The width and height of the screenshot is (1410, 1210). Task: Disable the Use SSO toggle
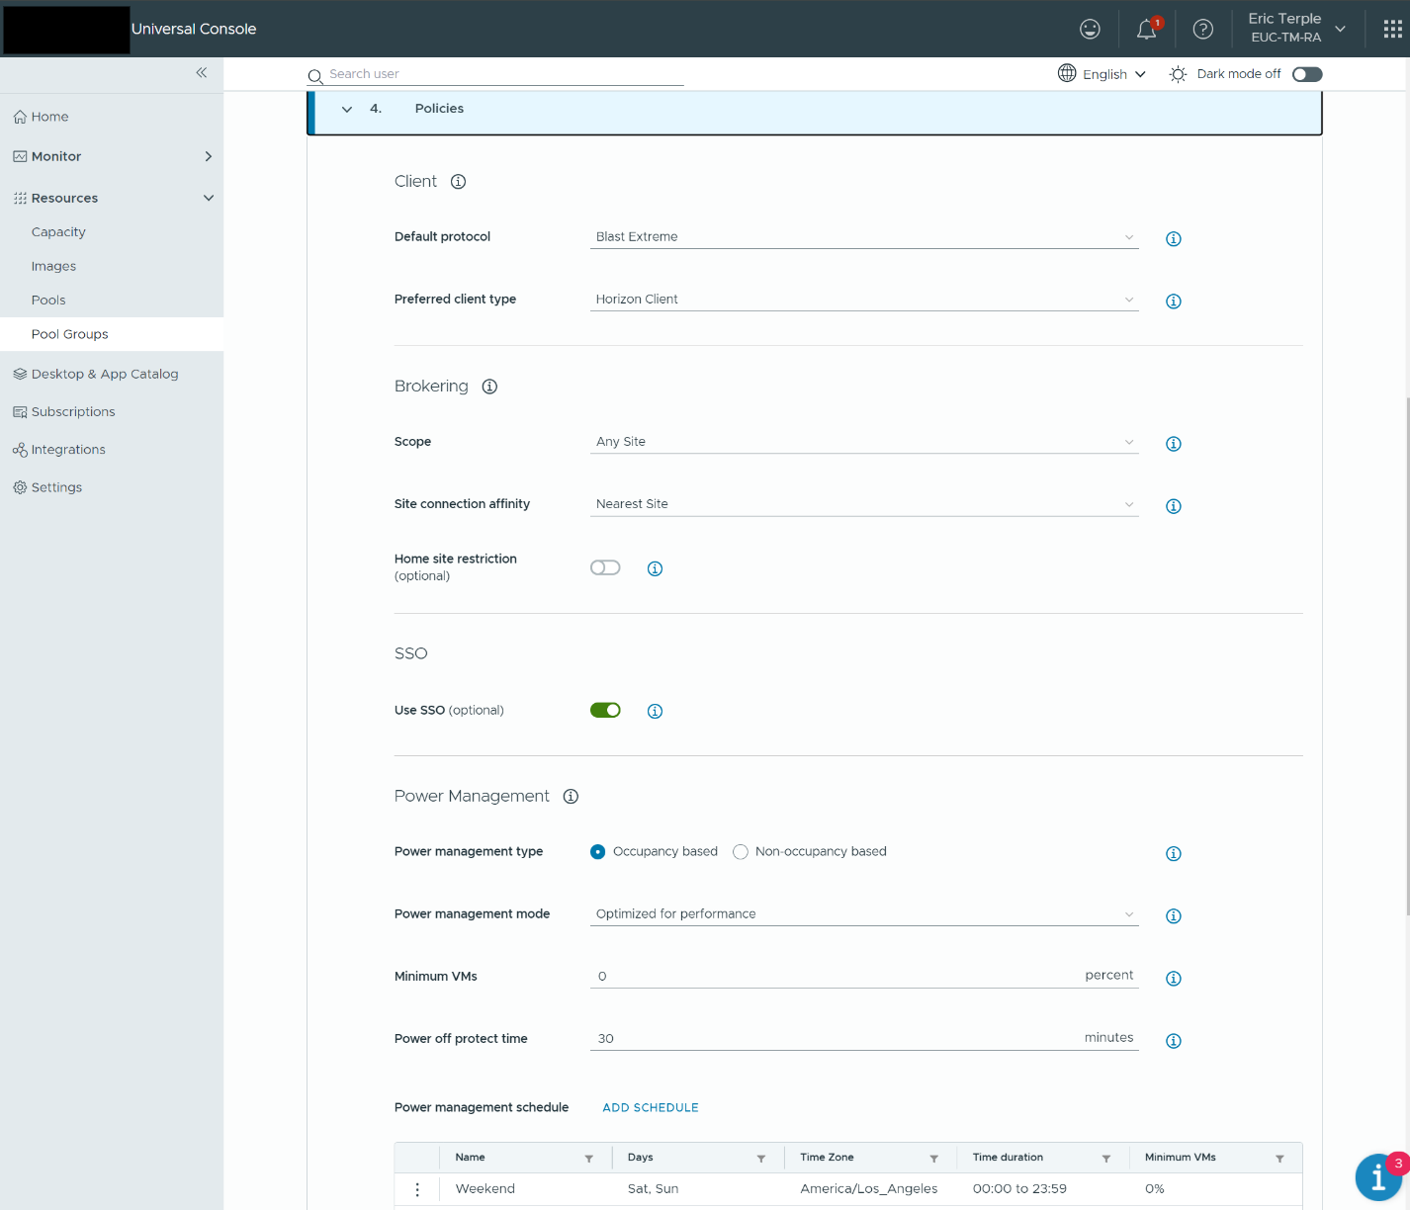[605, 710]
